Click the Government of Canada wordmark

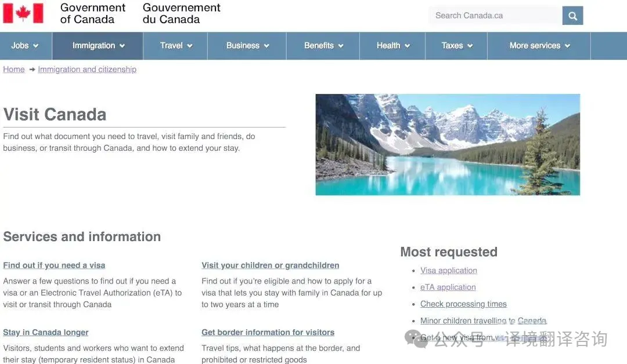93,13
